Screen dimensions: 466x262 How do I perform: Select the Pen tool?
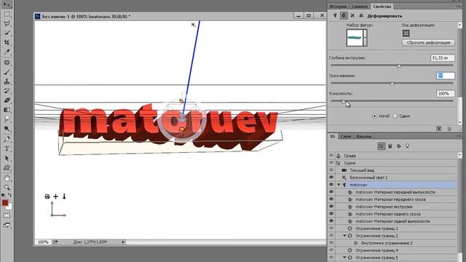coord(7,139)
